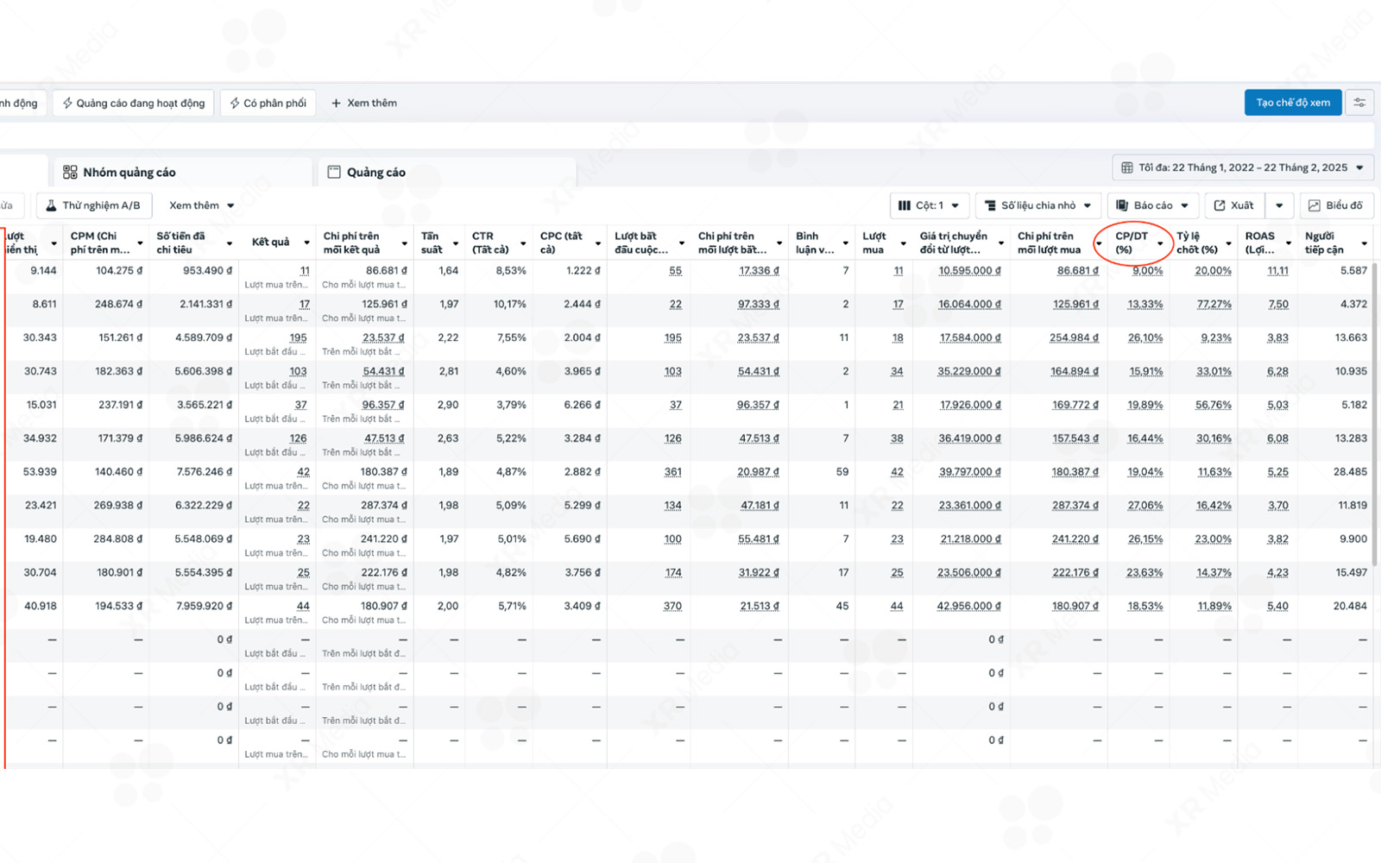The height and width of the screenshot is (863, 1381).
Task: Click the CPC value 6.266 đ
Action: coord(582,406)
